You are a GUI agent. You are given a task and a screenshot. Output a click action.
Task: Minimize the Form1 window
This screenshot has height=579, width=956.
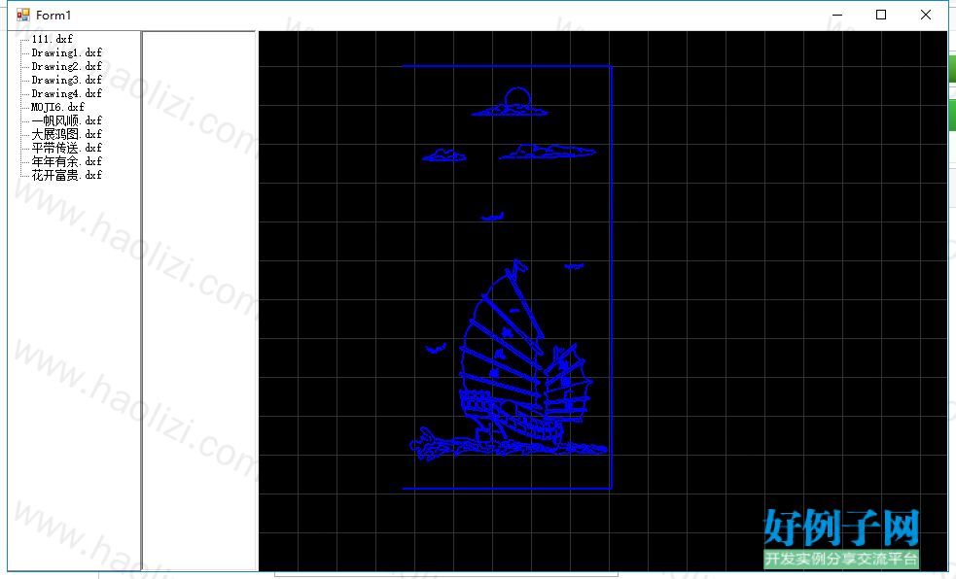coord(837,15)
